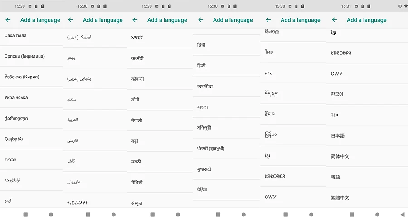Choose Српски (ћирилица) language
Image resolution: width=408 pixels, height=221 pixels.
click(31, 56)
